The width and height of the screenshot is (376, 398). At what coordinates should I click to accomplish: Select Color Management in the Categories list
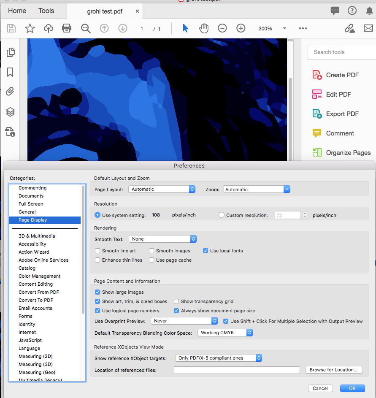coord(39,276)
